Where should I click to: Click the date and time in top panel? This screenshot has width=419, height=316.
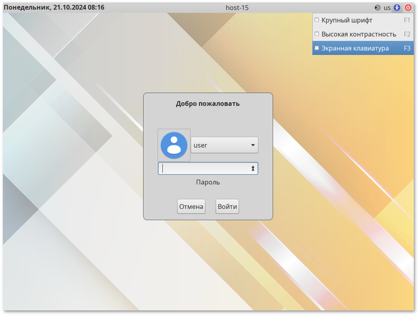coord(54,8)
